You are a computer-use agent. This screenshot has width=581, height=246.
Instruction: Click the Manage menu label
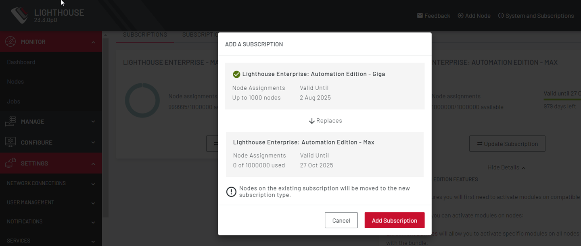click(32, 121)
